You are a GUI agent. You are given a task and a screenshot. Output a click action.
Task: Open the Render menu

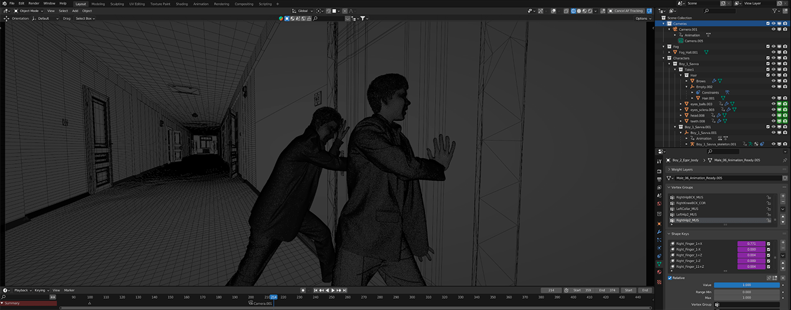coord(34,4)
